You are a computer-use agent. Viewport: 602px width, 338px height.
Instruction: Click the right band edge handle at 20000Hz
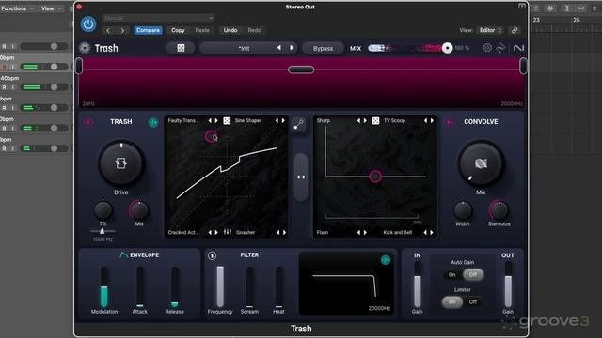coord(523,66)
